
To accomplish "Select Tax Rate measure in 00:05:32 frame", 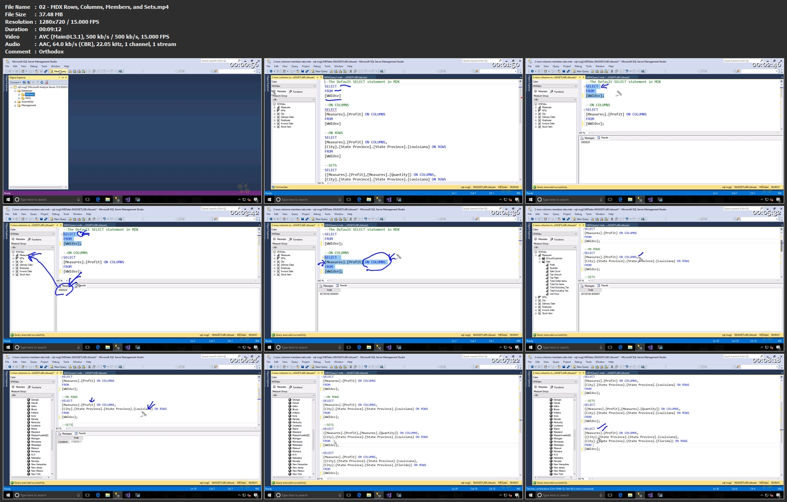I will point(554,278).
